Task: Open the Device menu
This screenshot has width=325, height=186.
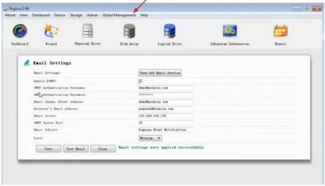Action: (x=60, y=15)
